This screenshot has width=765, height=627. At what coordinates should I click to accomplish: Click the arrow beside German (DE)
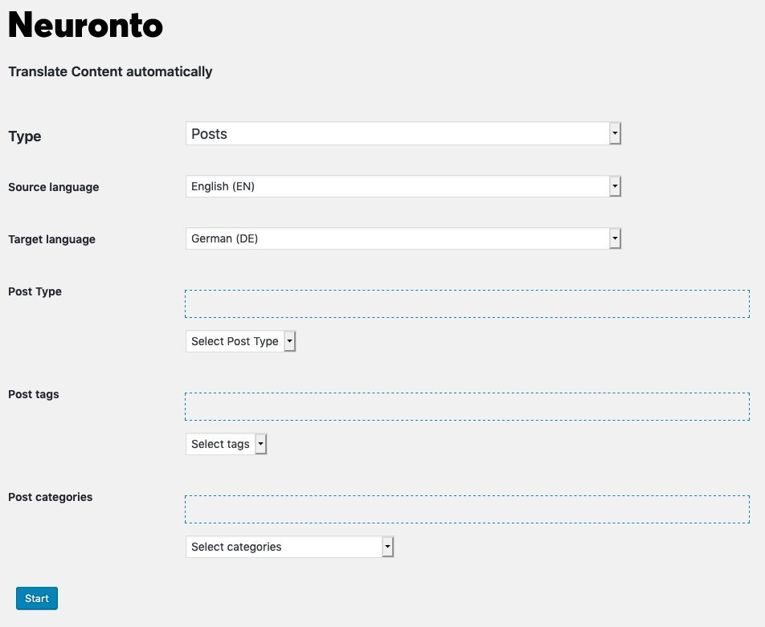pos(615,238)
